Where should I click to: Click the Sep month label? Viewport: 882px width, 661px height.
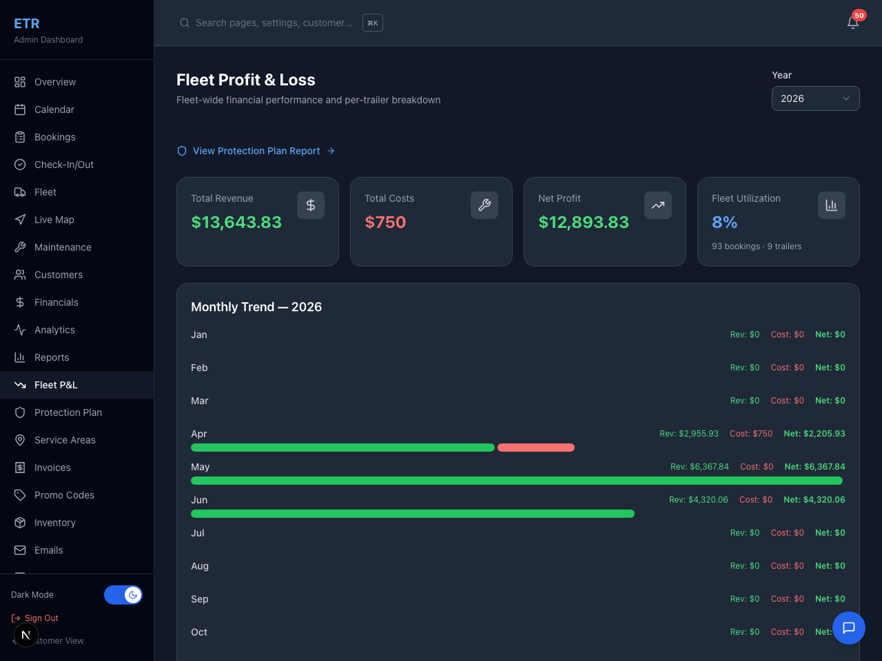tap(200, 599)
